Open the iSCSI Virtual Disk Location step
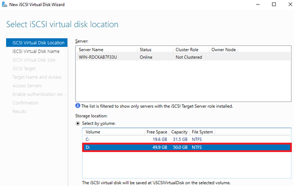Viewport: 294px width, 186px height. click(36, 43)
